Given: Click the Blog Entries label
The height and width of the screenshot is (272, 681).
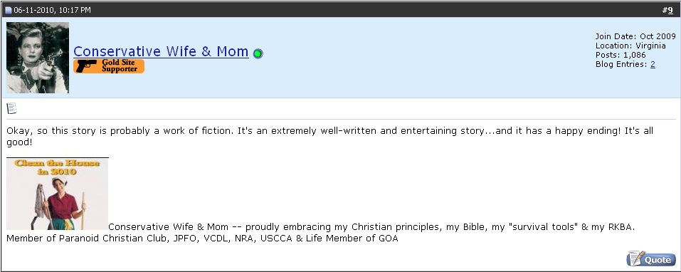Looking at the screenshot, I should (622, 64).
